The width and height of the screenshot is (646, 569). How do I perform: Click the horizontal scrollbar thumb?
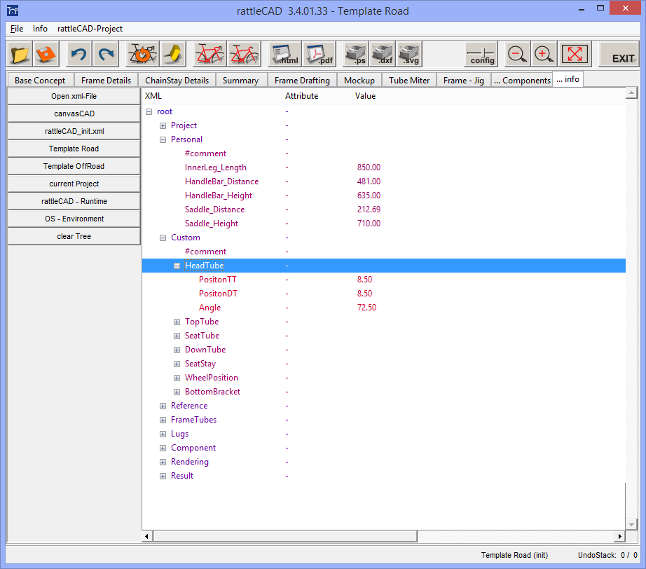pos(284,536)
